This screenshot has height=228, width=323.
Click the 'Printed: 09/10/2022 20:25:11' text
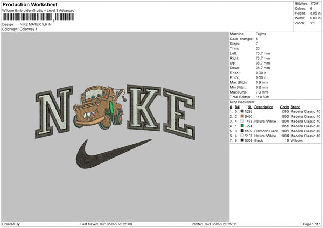pyautogui.click(x=214, y=224)
